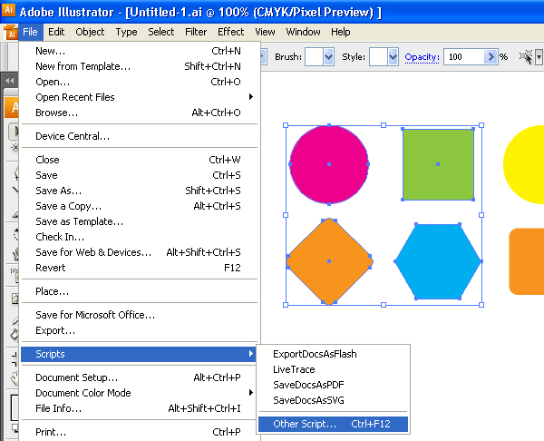The height and width of the screenshot is (441, 544).
Task: Click the Opacity value field
Action: tap(464, 57)
